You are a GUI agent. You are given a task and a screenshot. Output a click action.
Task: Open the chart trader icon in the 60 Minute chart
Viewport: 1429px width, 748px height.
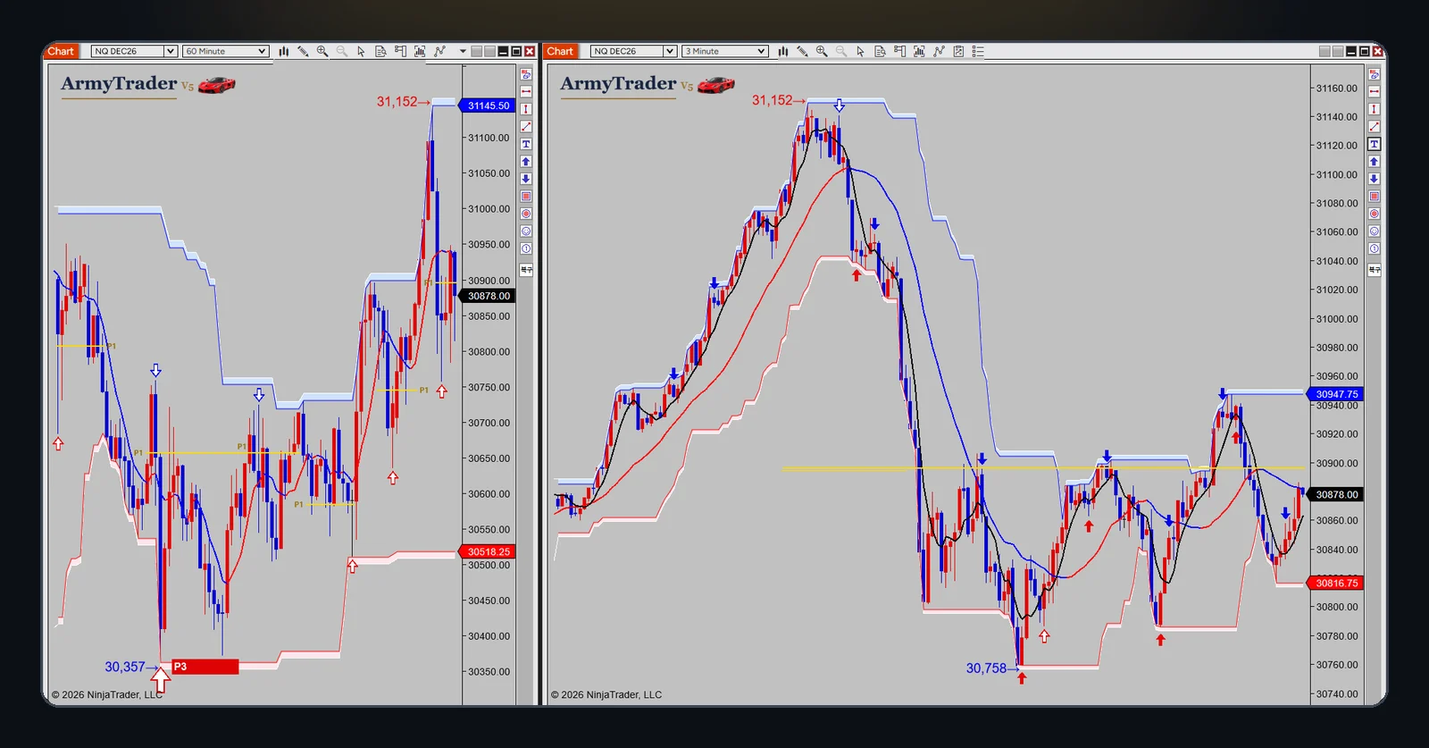(400, 51)
